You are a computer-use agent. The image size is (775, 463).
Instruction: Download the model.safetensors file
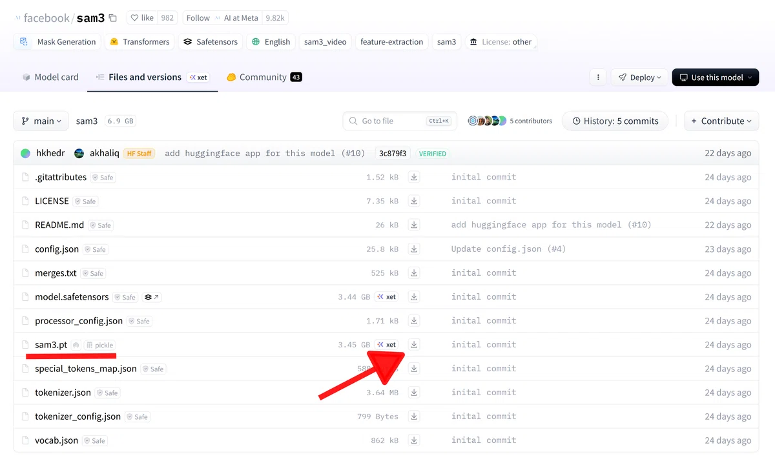coord(414,296)
